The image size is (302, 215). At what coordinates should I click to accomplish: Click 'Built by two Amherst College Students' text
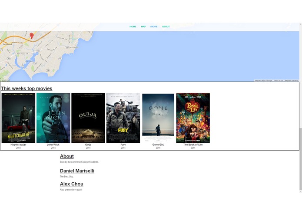tap(79, 162)
